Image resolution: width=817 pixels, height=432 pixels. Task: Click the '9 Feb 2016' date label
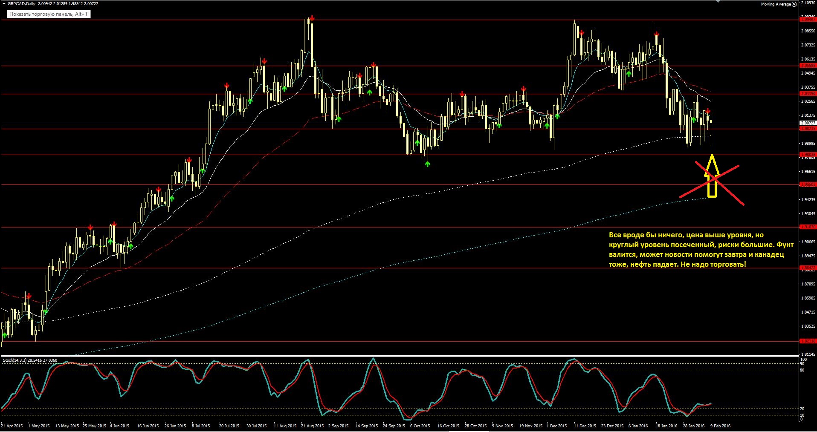(x=720, y=426)
